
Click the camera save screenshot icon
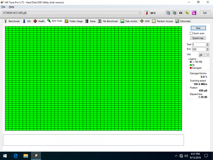181,13
